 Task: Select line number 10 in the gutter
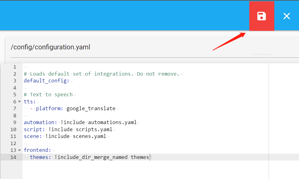click(13, 130)
